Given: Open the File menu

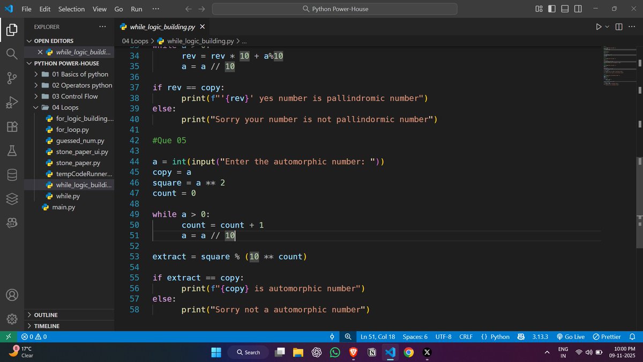Looking at the screenshot, I should tap(26, 9).
